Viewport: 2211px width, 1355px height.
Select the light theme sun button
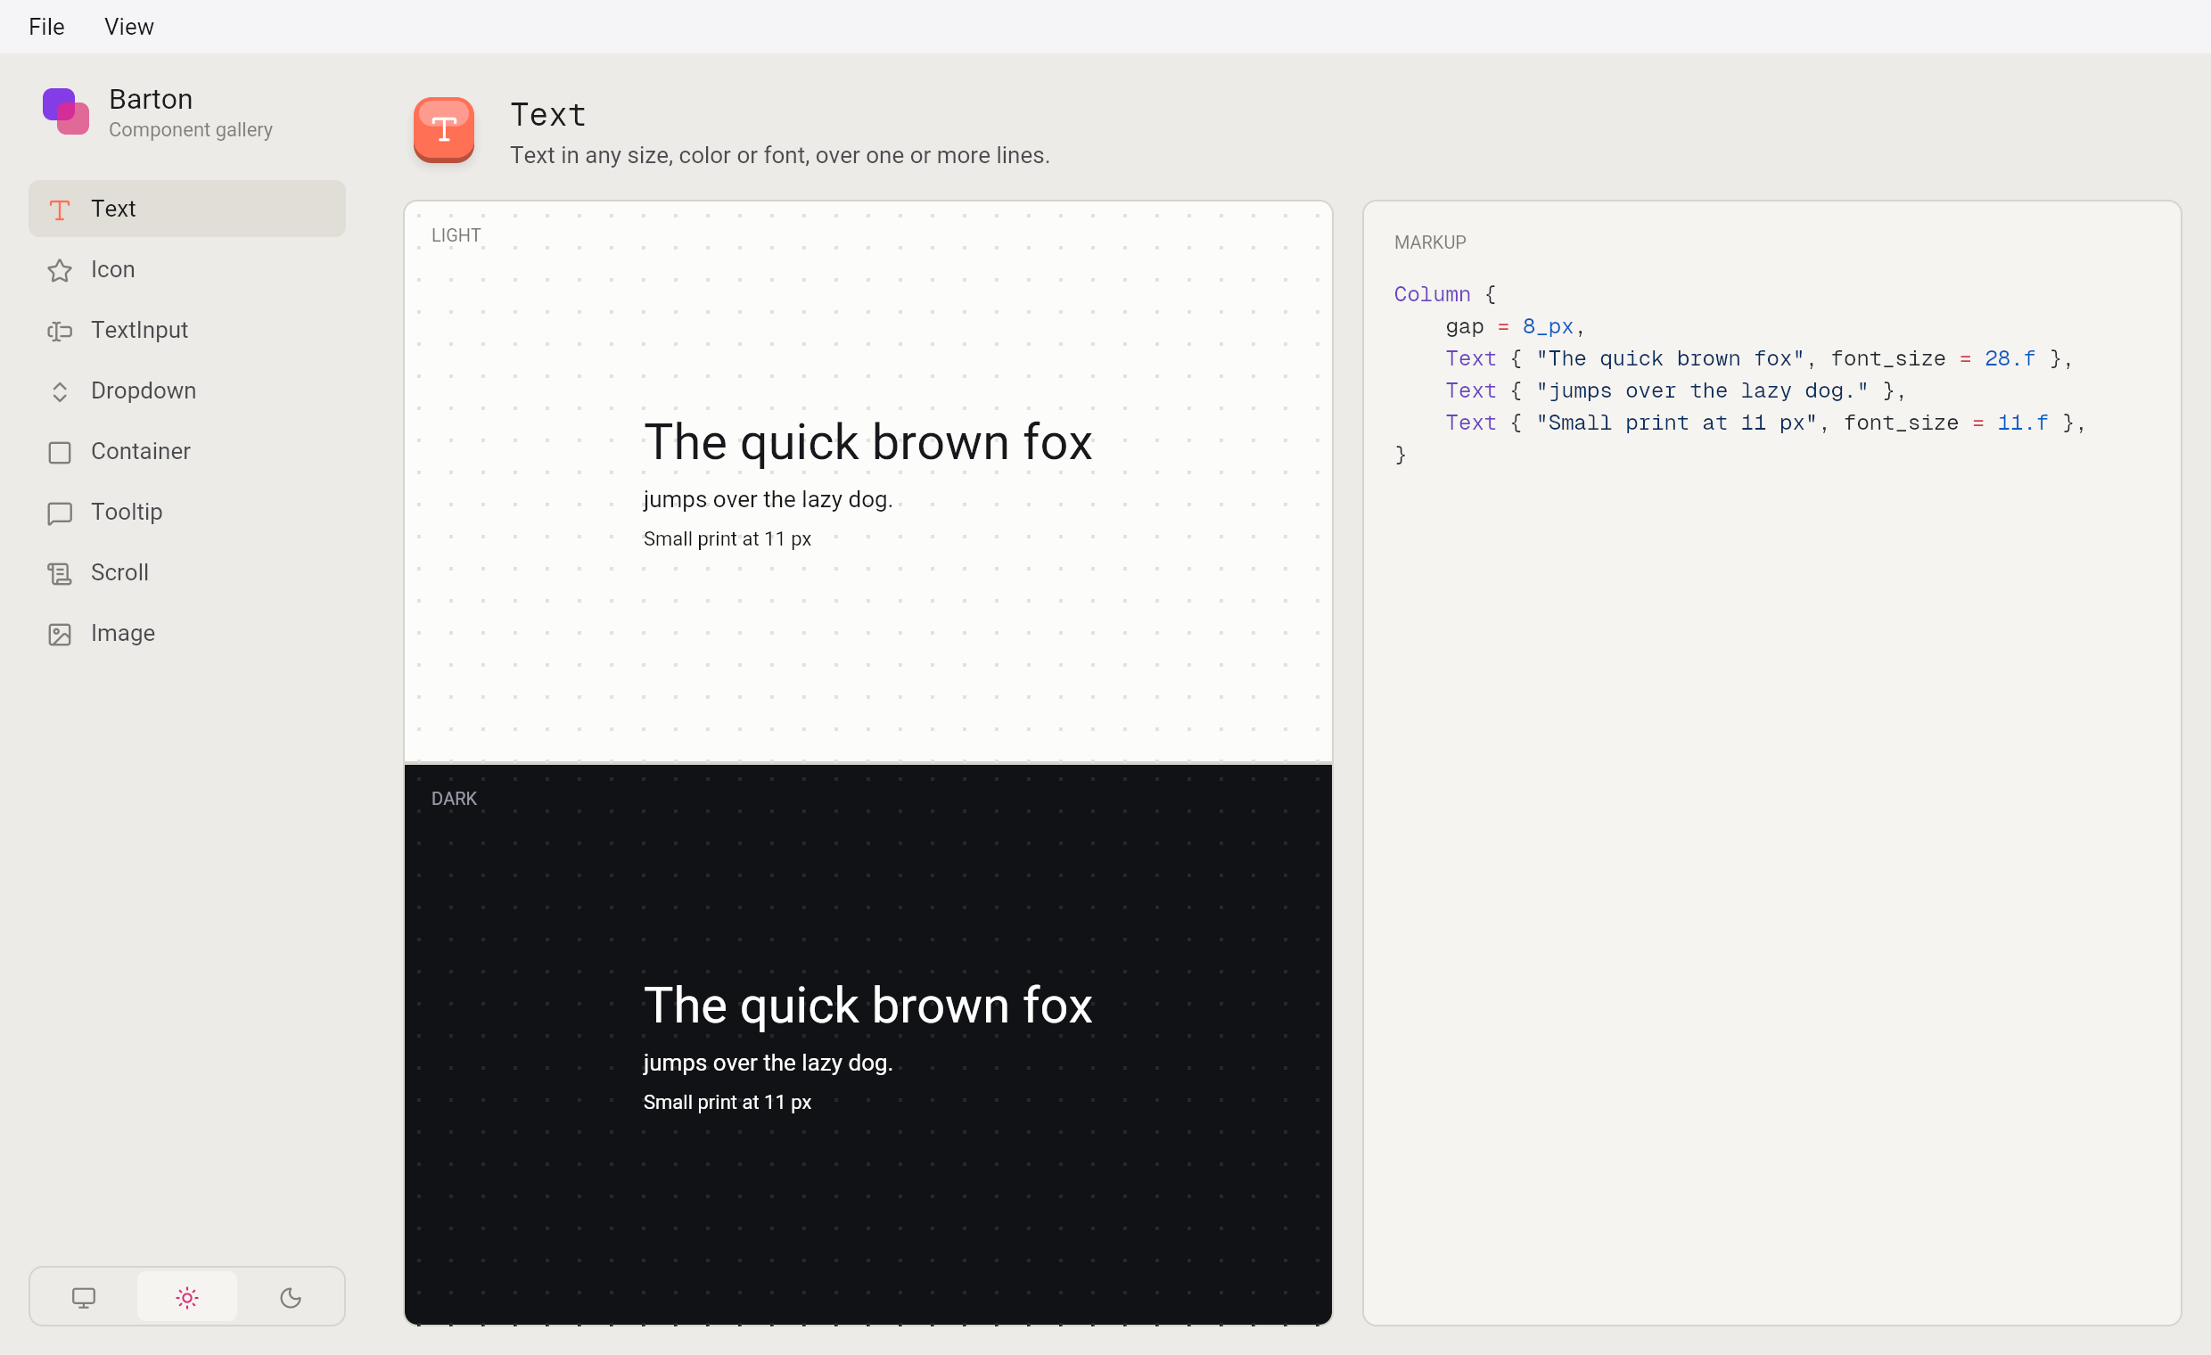[186, 1297]
